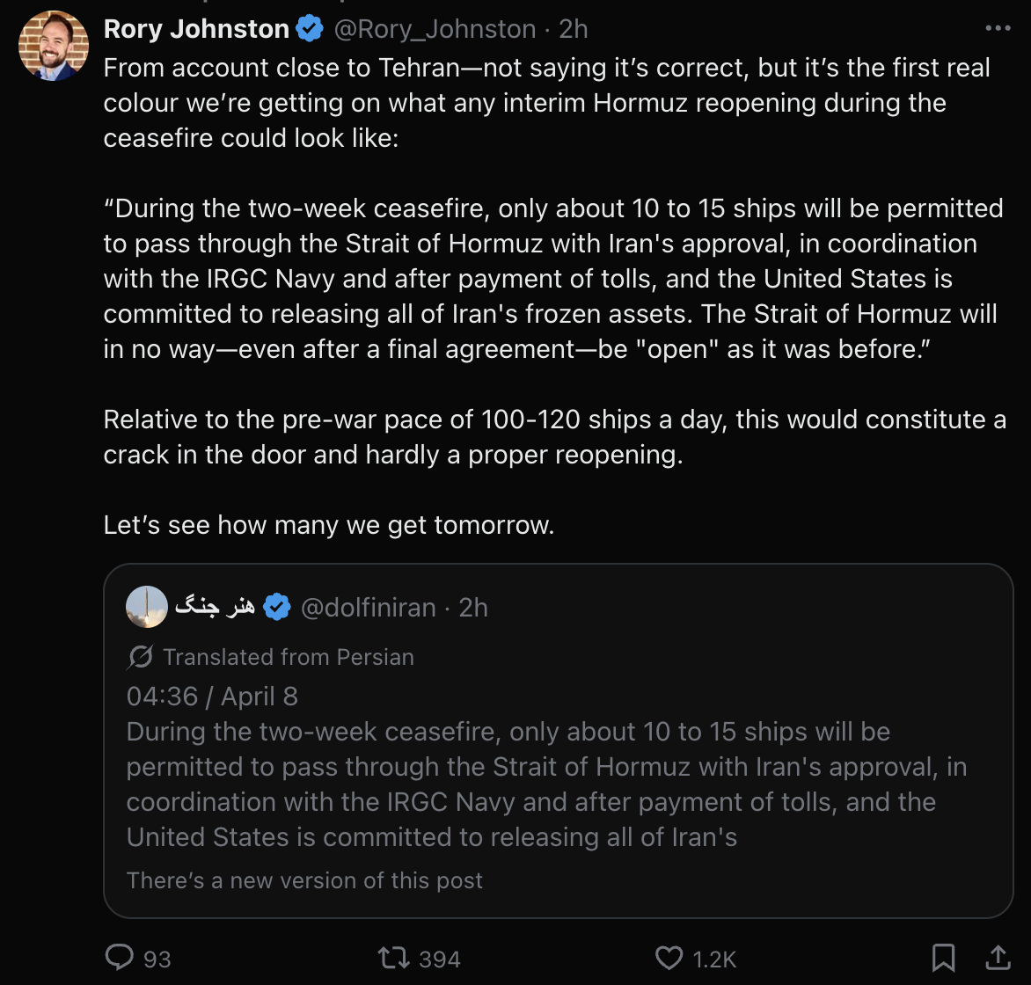The image size is (1031, 985).
Task: Visit the @dolfiniran handle
Action: (369, 608)
